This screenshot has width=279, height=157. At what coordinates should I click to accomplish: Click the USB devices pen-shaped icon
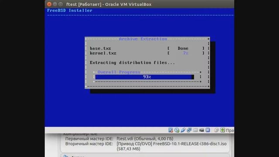tap(183, 130)
